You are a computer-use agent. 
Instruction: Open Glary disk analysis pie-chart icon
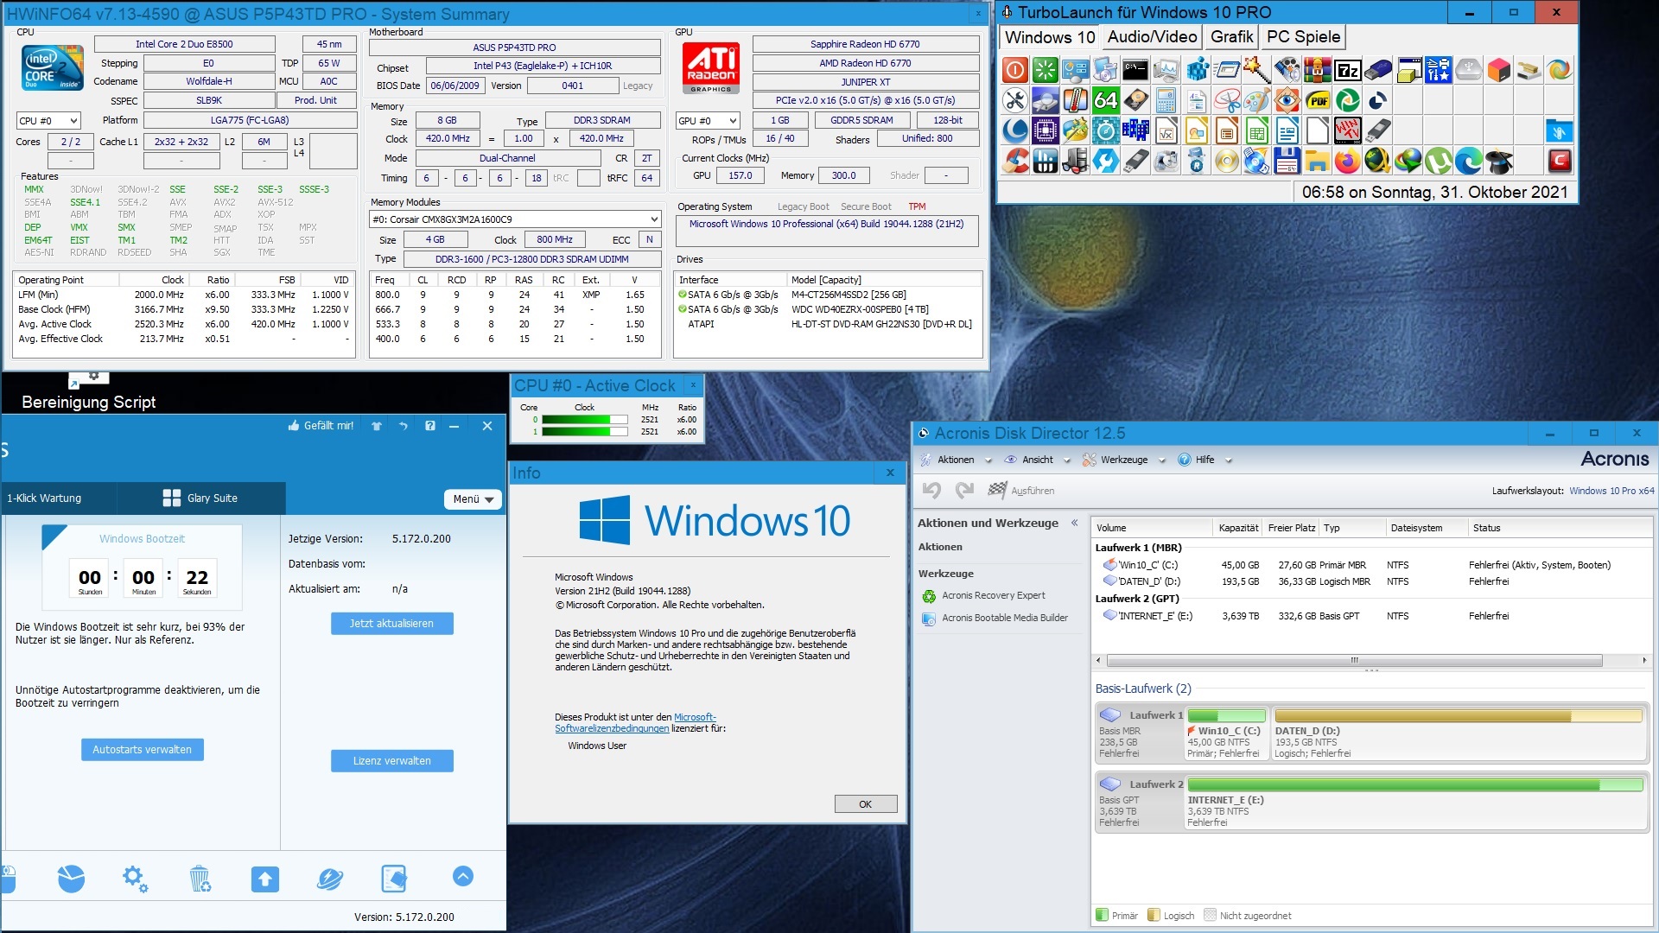(71, 879)
